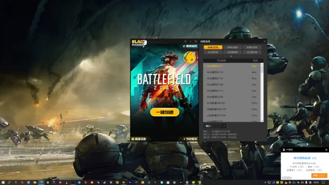Select the top row middle region tab
This screenshot has width=329, height=185.
(232, 47)
